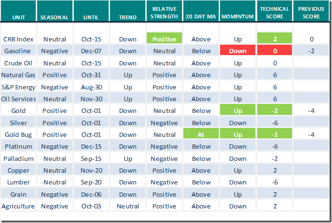Click the Neutral trend cell for Agriculture
The width and height of the screenshot is (332, 223).
pyautogui.click(x=128, y=206)
